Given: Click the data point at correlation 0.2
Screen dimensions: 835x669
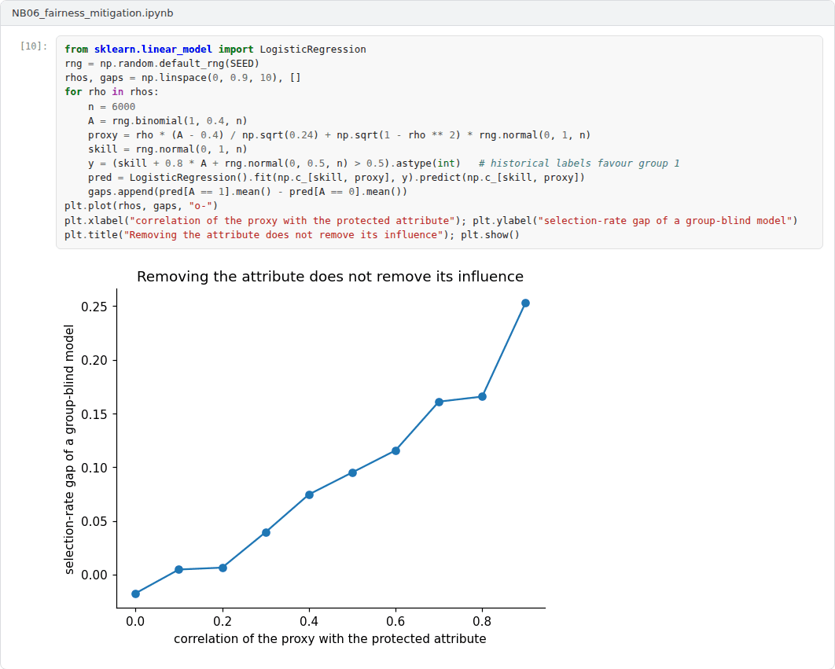Looking at the screenshot, I should pos(223,568).
